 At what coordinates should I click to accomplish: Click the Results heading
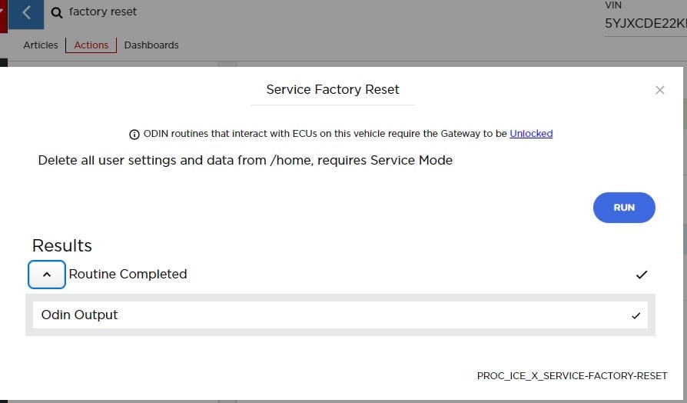tap(62, 246)
